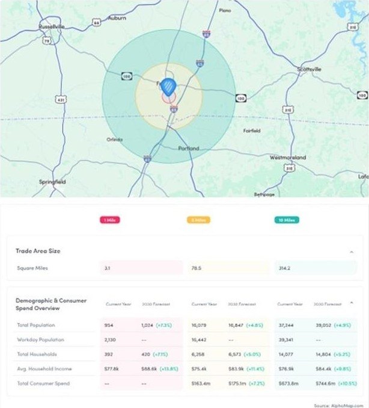Click the southernmost I-65 shield below Portland
The image size is (369, 408).
tap(147, 158)
